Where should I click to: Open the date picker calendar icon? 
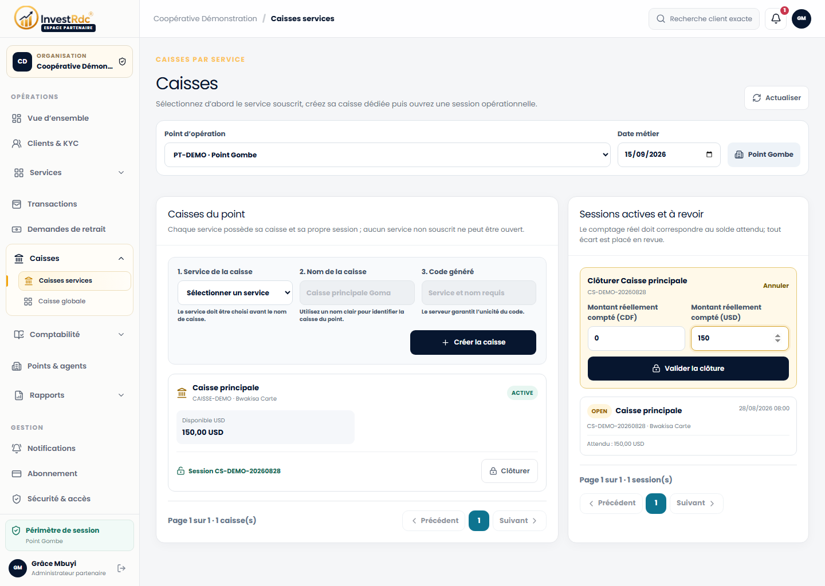click(709, 155)
